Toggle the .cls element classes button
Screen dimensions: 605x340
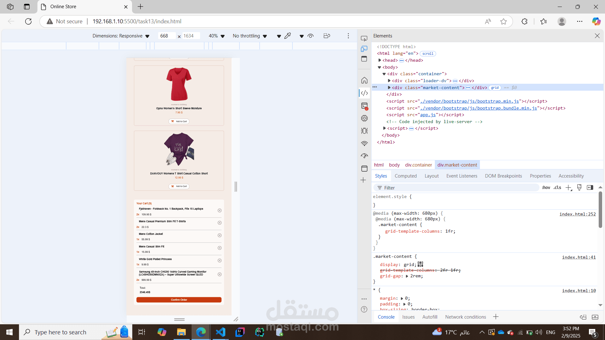coord(557,188)
